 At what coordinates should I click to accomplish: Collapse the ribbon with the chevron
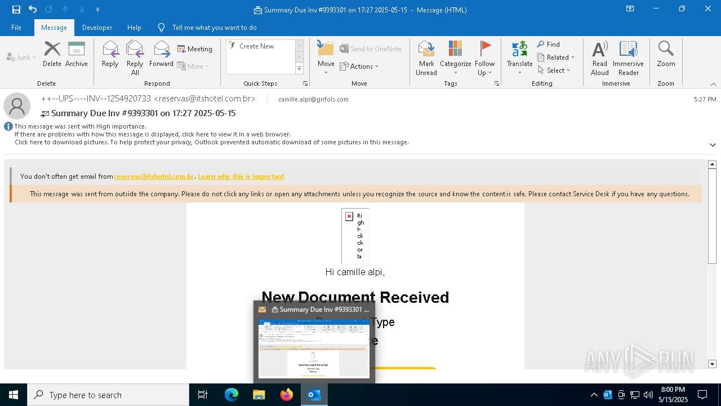click(713, 84)
